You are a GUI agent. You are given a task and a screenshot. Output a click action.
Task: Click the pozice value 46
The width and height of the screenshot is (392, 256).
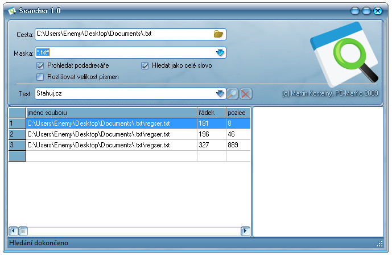coord(238,134)
